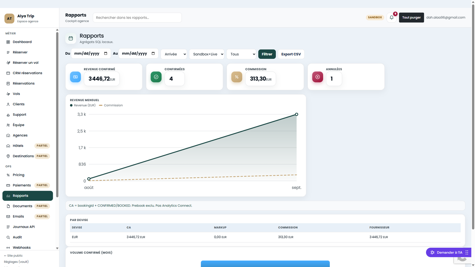The height and width of the screenshot is (267, 475).
Task: Export the report with Export CSV
Action: coord(291,54)
